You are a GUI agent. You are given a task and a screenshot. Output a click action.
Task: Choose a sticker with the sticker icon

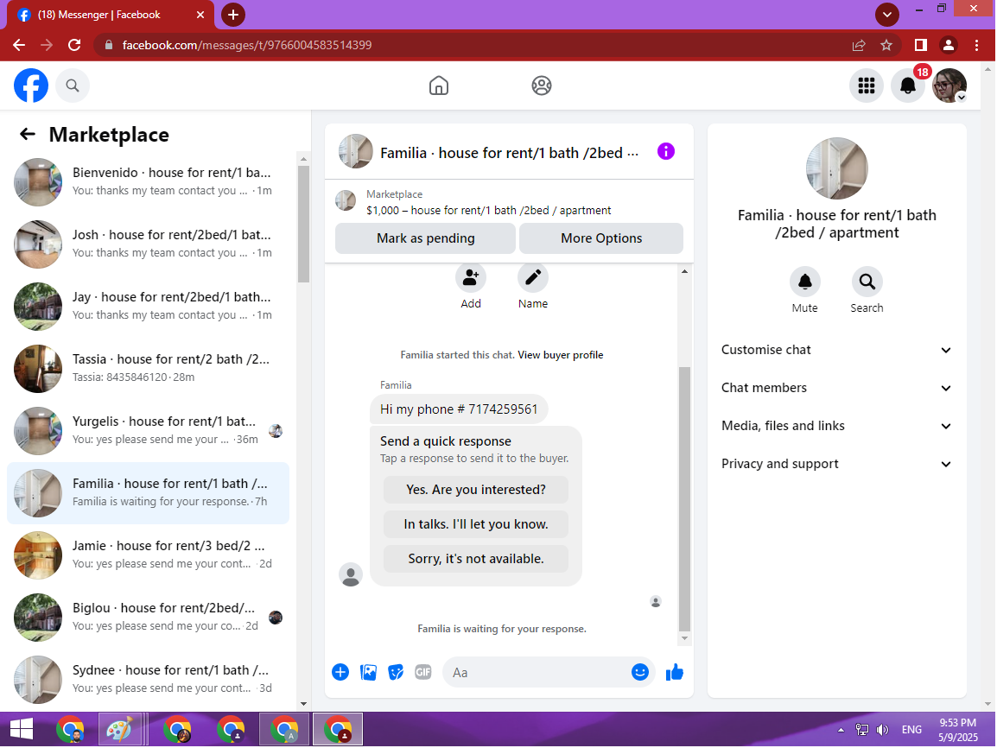click(396, 672)
